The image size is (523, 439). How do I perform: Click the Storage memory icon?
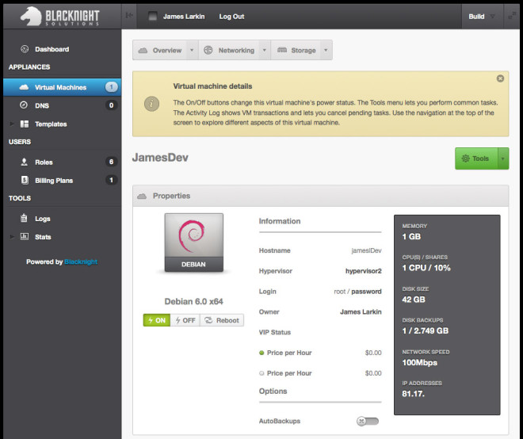pyautogui.click(x=282, y=50)
